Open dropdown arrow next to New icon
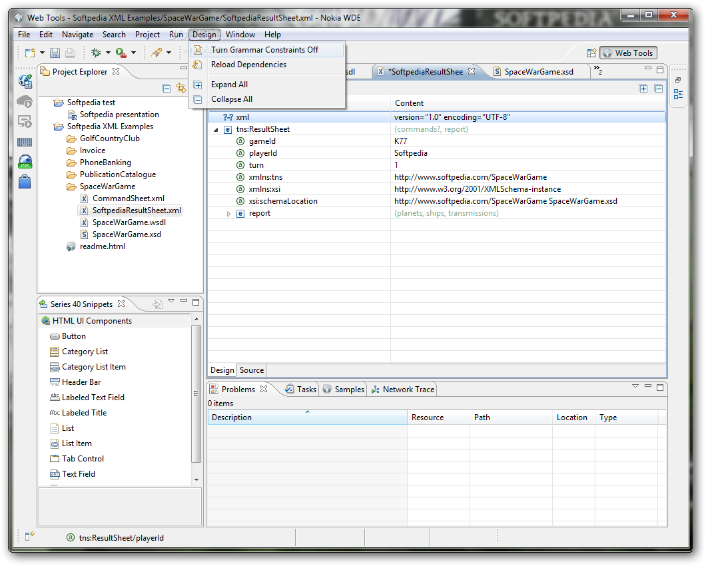 coord(42,53)
